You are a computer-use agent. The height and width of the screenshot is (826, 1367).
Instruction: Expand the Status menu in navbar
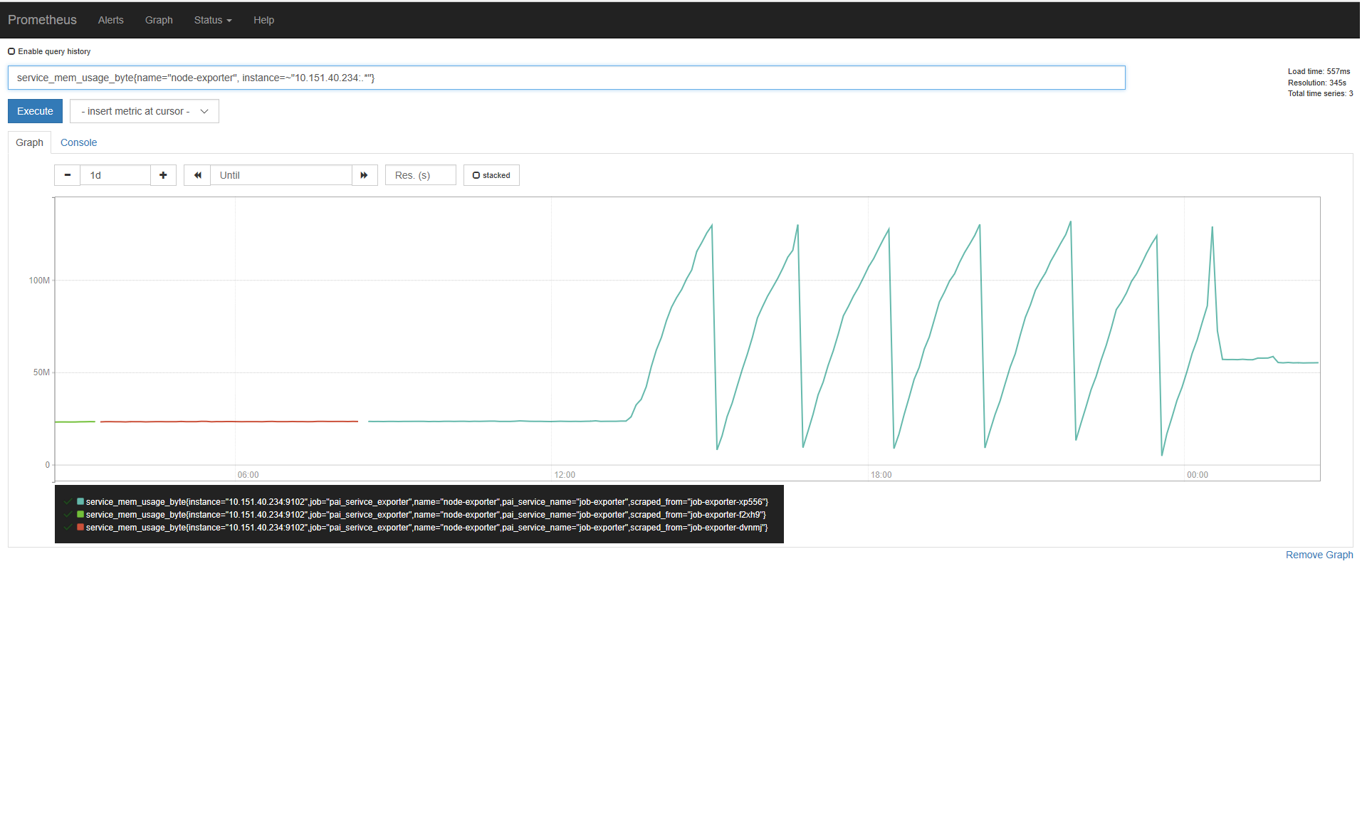click(212, 20)
